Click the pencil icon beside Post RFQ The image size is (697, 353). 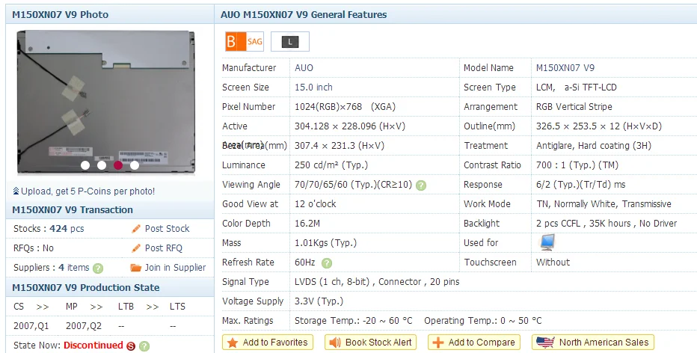136,248
